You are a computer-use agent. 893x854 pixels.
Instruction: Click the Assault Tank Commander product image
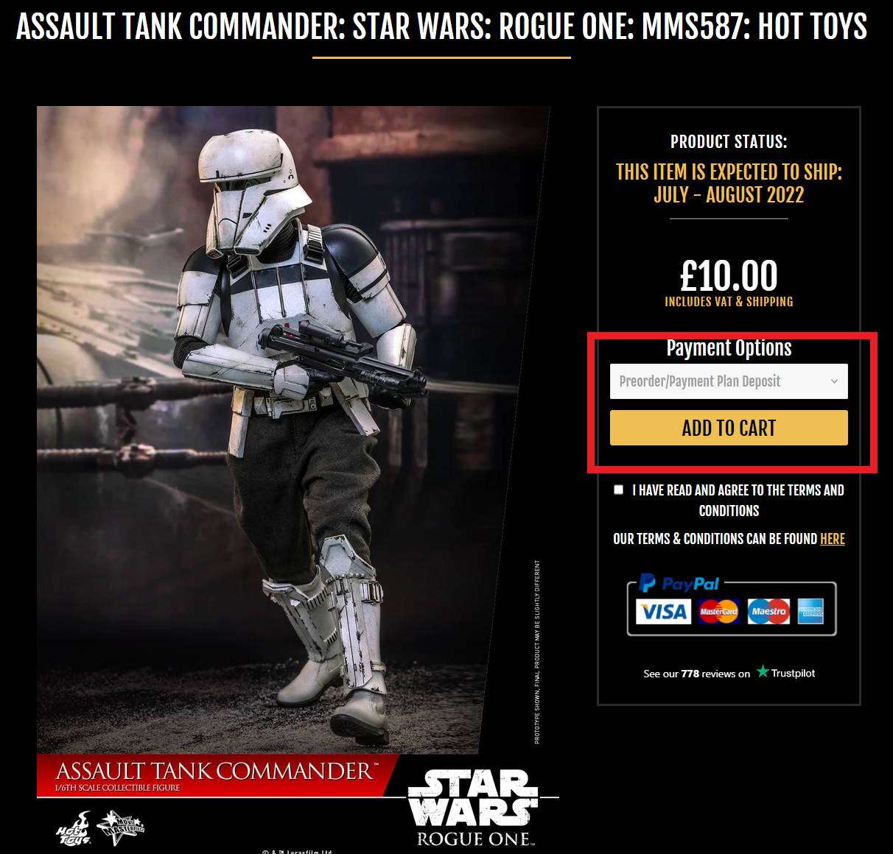tap(293, 430)
